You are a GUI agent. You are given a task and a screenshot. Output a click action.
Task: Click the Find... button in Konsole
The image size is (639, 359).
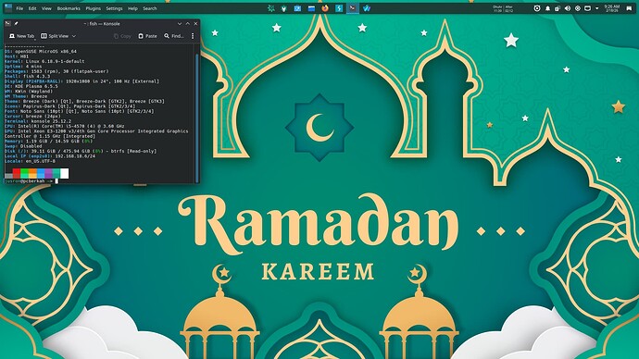tap(174, 36)
